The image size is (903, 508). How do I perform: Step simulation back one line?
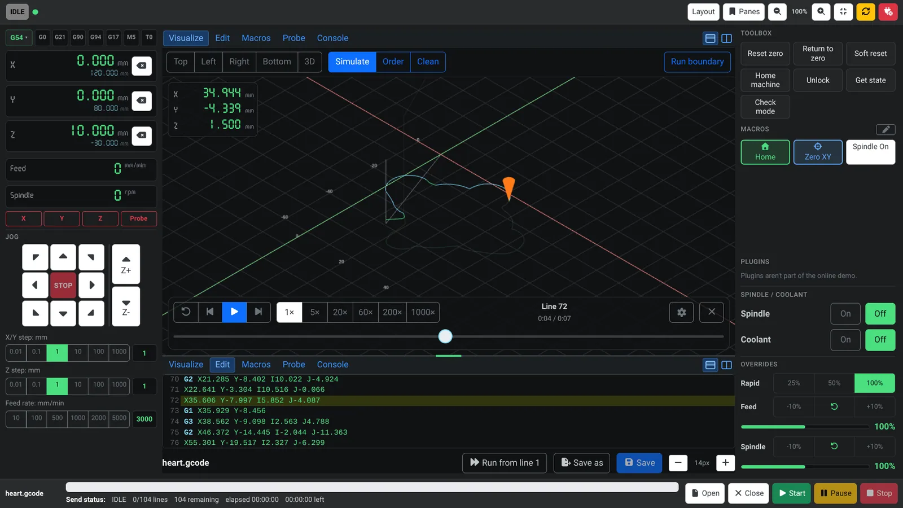[x=210, y=312]
